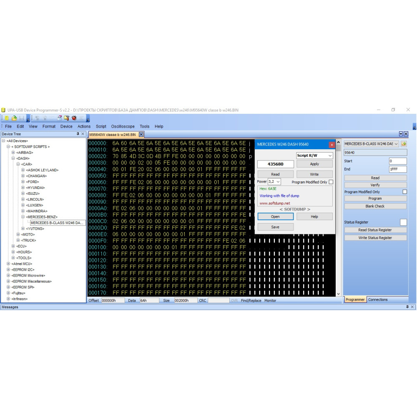Screen dimensions: 417x417
Task: Expand the HYUNDAI tree node
Action: (23, 188)
